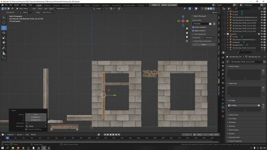
Task: Hide Mod_Residential_WindowFrame_01 with the eye icon
Action: (262, 17)
